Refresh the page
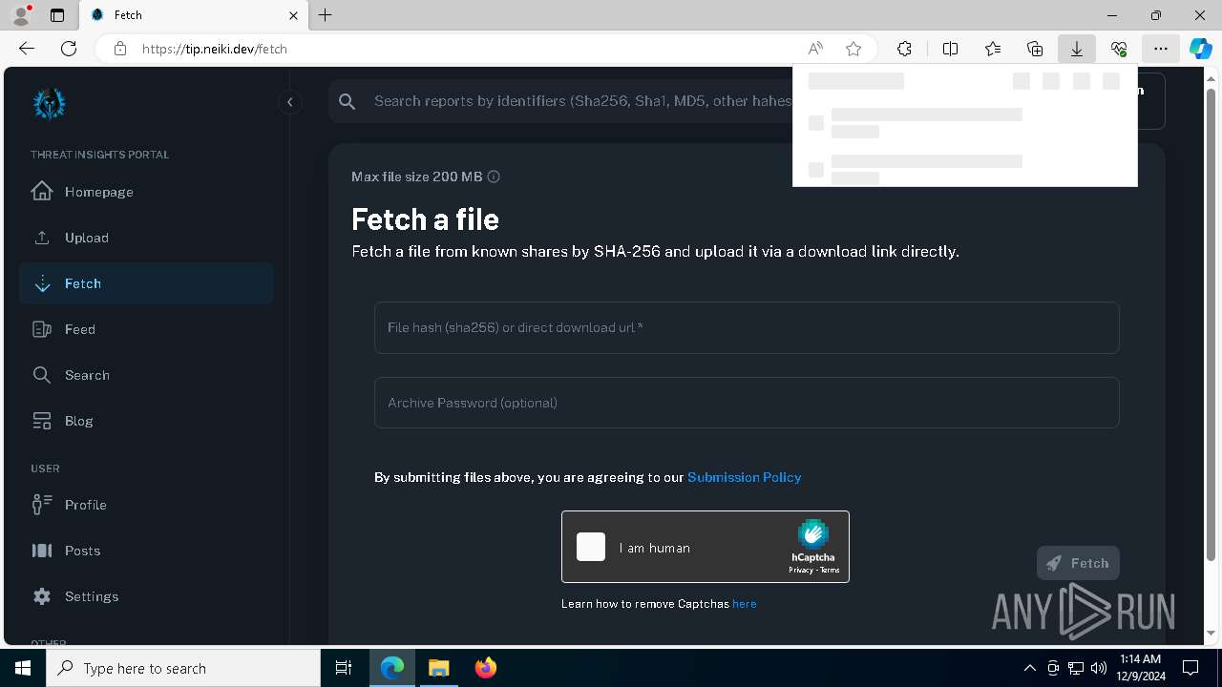Screen dimensions: 1222x687 click(x=69, y=49)
